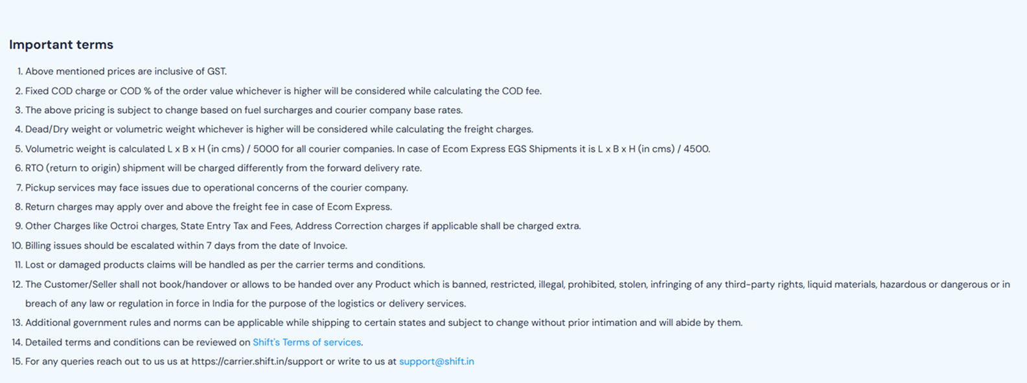Select the Octroi and State Entry Tax term
The width and height of the screenshot is (1027, 383).
(303, 226)
